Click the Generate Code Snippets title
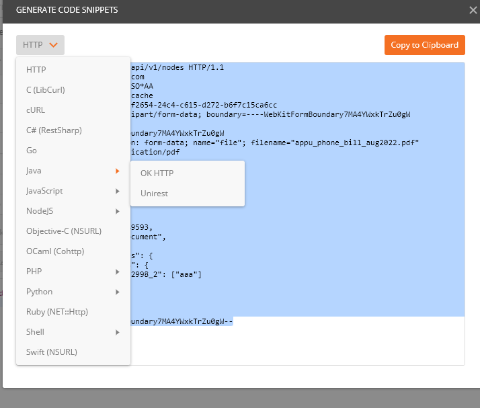Viewport: 480px width, 408px height. tap(67, 10)
